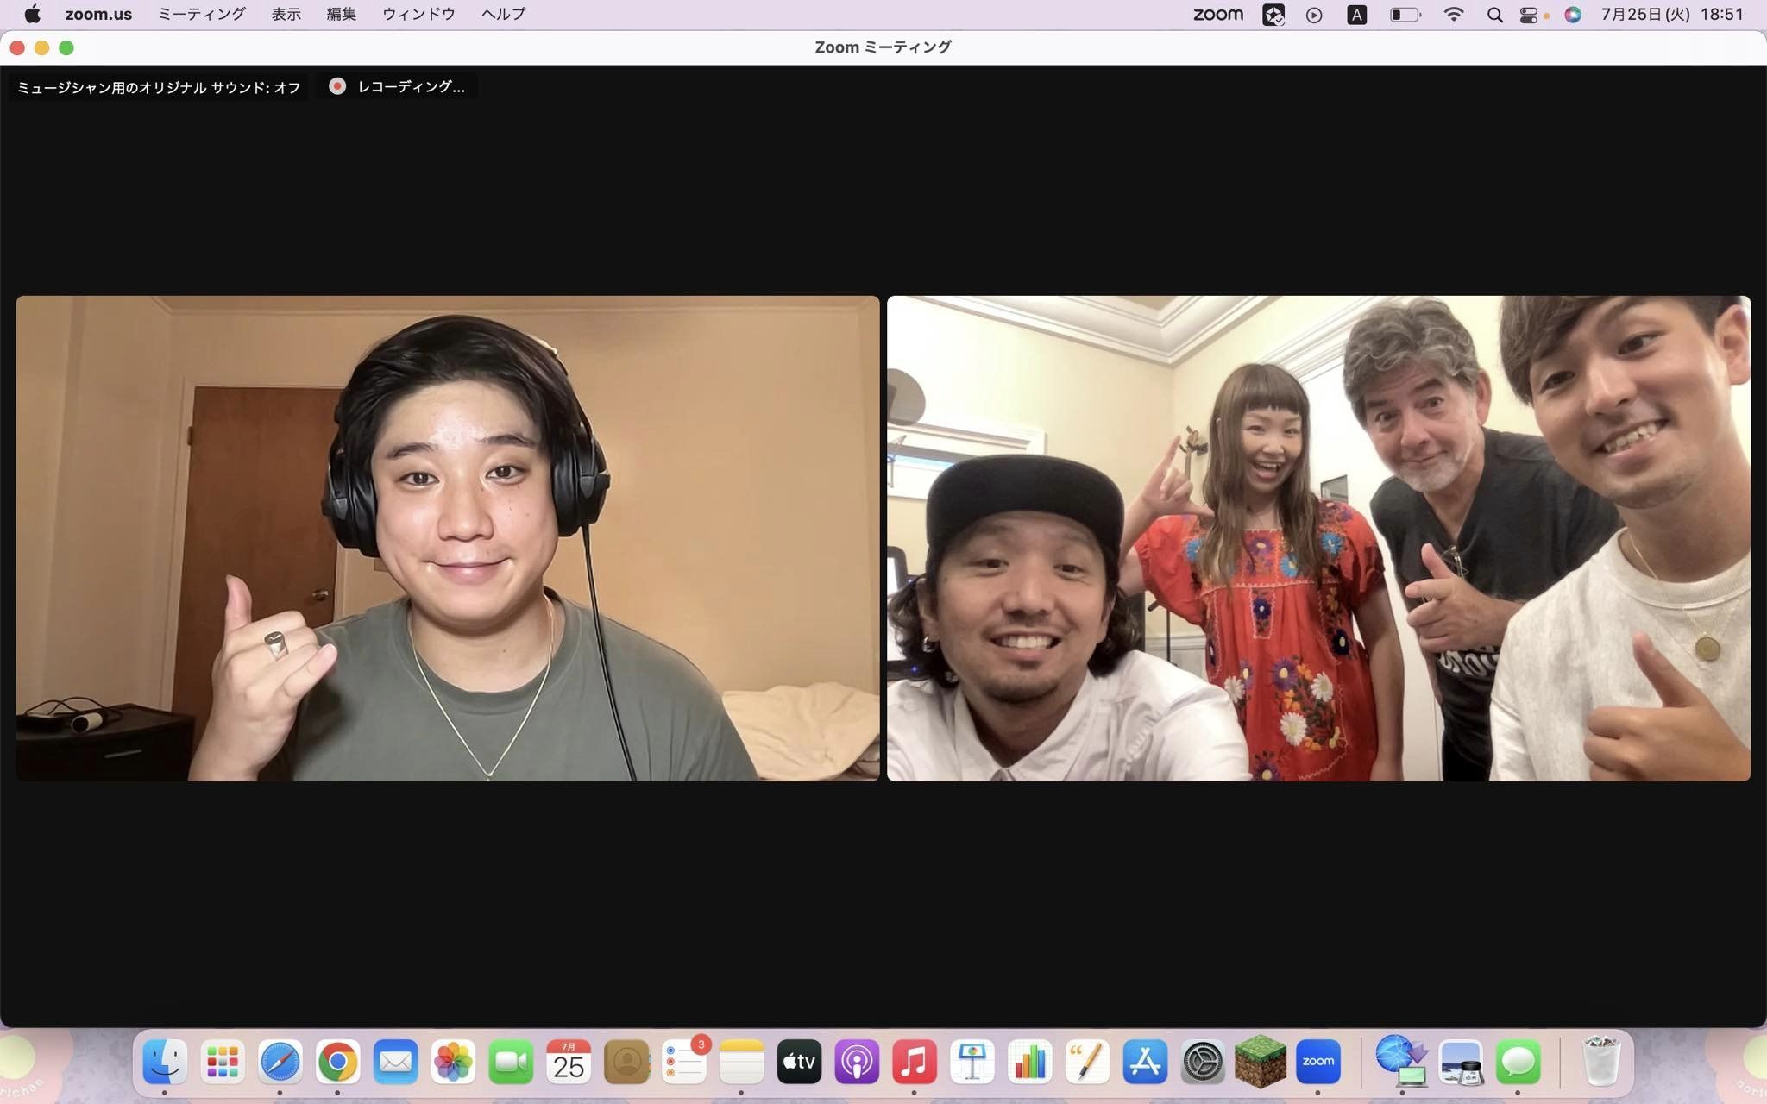
Task: Open Reminders with badge in Dock
Action: pos(684,1062)
